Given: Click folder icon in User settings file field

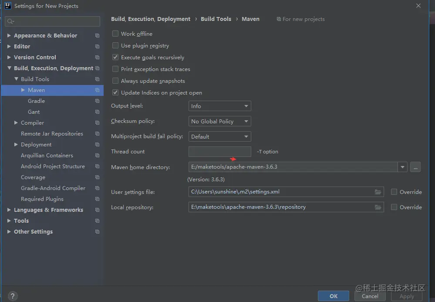Looking at the screenshot, I should point(378,192).
